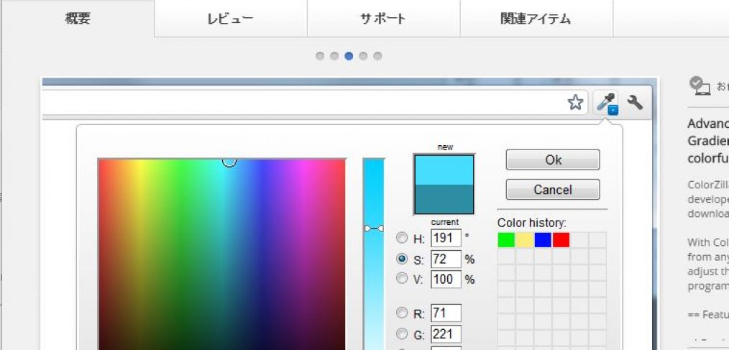Select the S saturation radio button

tap(403, 259)
